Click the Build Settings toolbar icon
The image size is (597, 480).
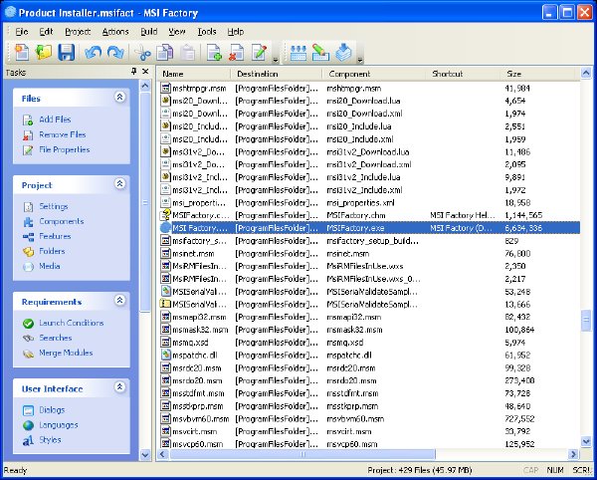[x=298, y=53]
